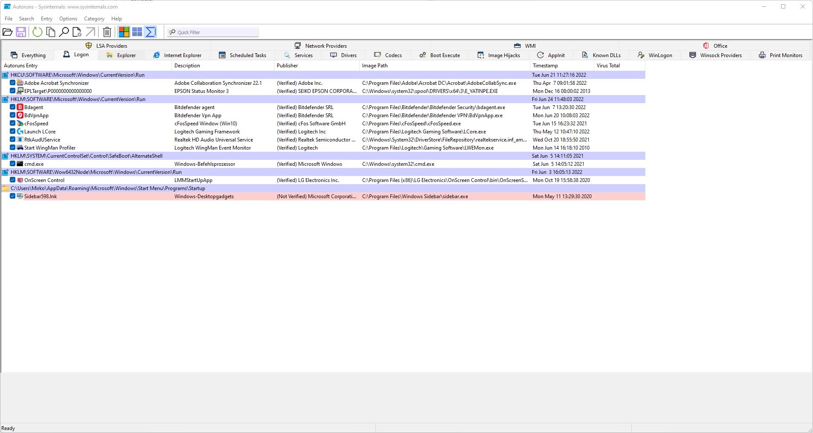Click the Adobe Acrobat Synchronizer entry icon
Image resolution: width=813 pixels, height=433 pixels.
pos(20,83)
